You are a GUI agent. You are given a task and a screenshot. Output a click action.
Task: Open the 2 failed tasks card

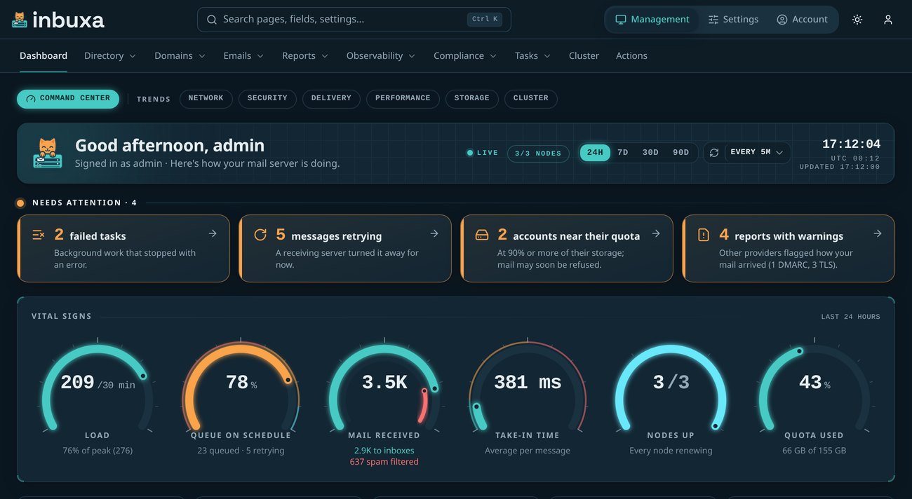[123, 248]
